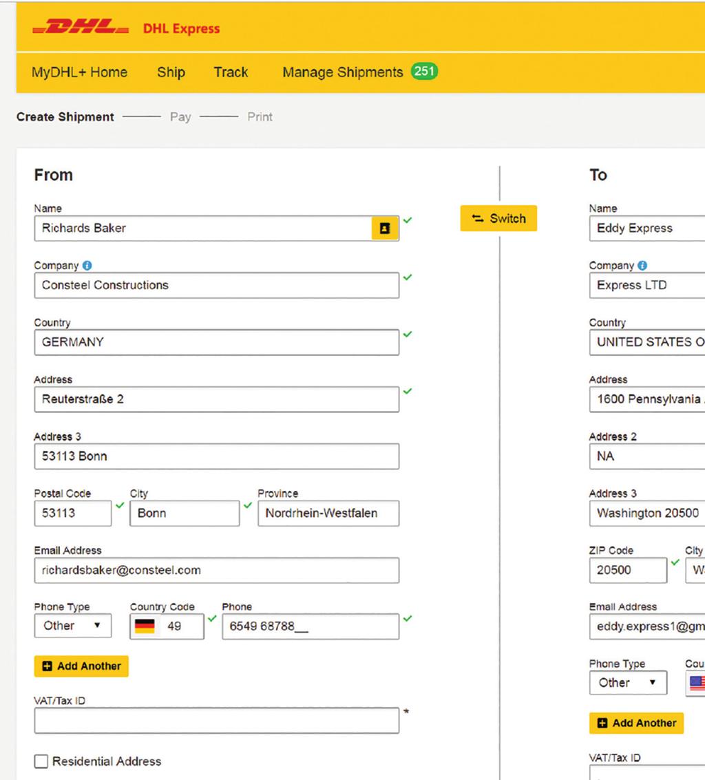This screenshot has width=705, height=780.
Task: Click the Consteel Constructions company field
Action: click(x=216, y=285)
